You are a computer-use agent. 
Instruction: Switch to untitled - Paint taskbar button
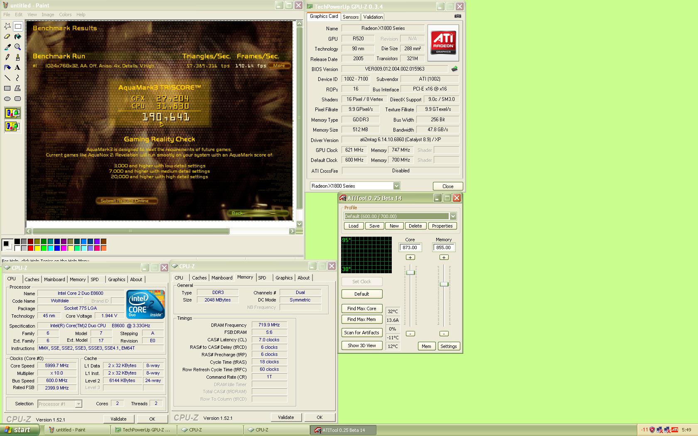coord(78,430)
